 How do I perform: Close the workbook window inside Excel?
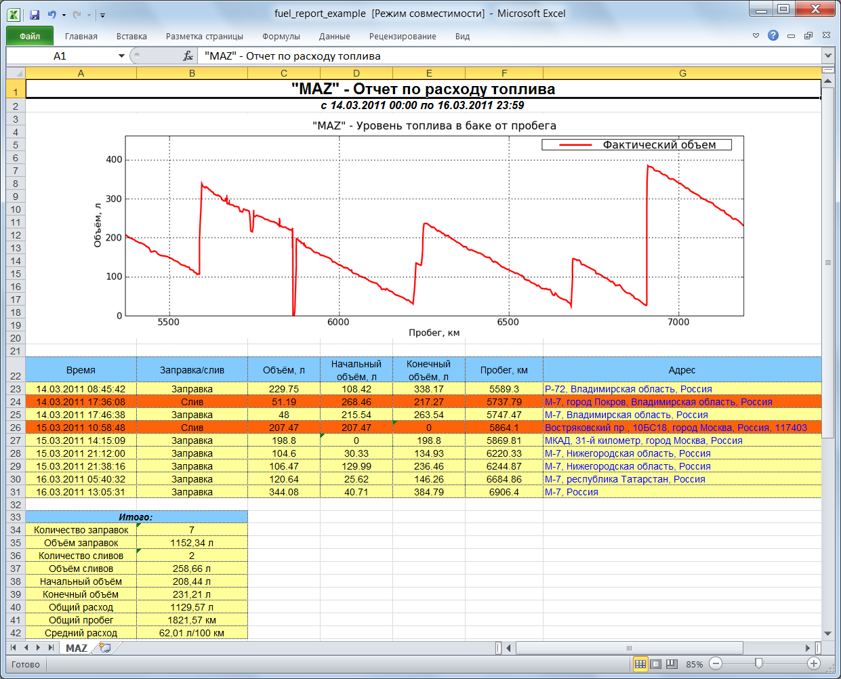[x=826, y=35]
